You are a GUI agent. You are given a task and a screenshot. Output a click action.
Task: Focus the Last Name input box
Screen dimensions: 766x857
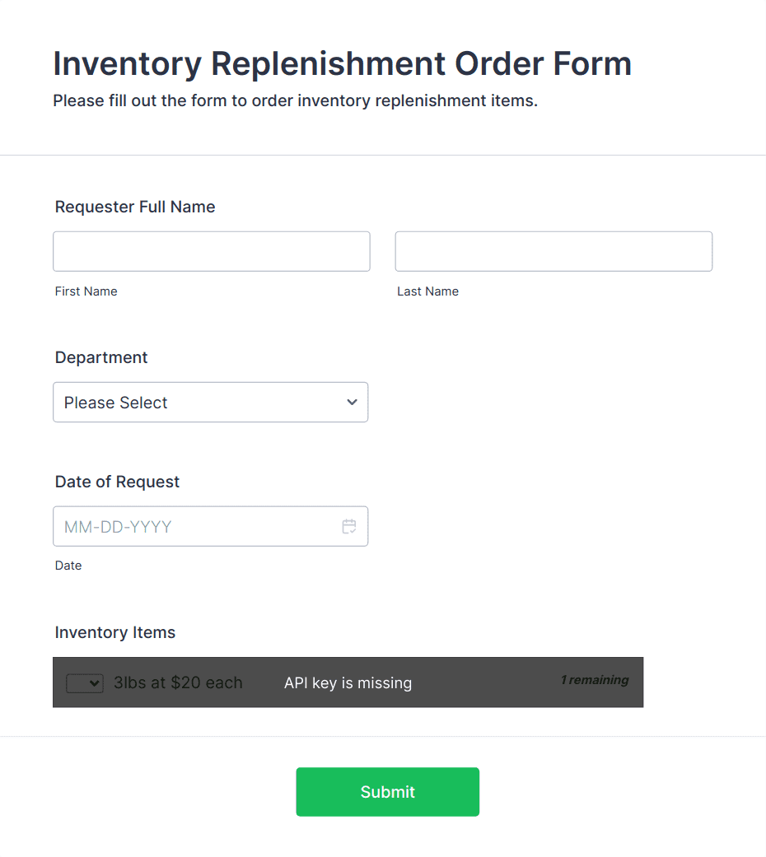coord(553,251)
